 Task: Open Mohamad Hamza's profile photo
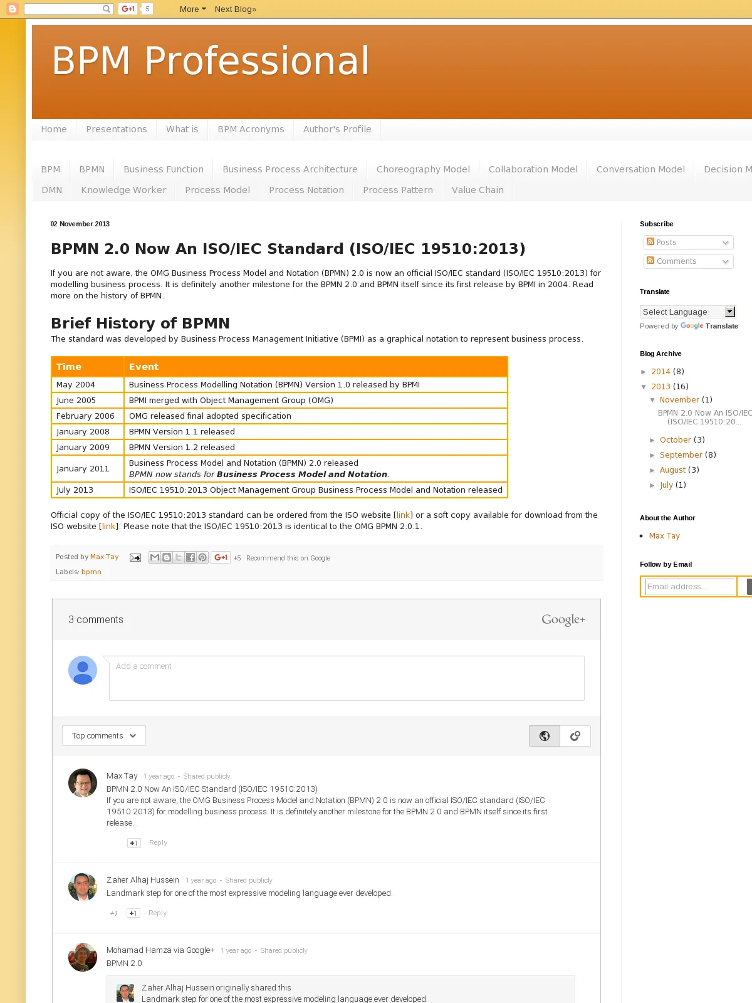pos(83,957)
